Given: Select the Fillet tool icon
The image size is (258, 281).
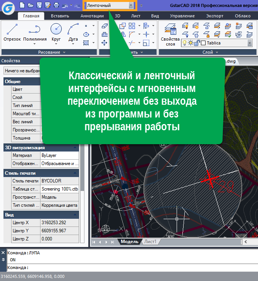Looking at the screenshot, I should click(x=132, y=34).
